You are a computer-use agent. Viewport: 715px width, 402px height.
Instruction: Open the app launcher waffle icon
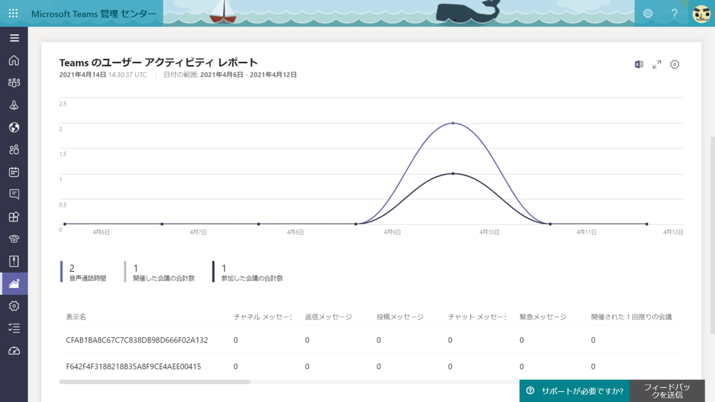(x=13, y=13)
